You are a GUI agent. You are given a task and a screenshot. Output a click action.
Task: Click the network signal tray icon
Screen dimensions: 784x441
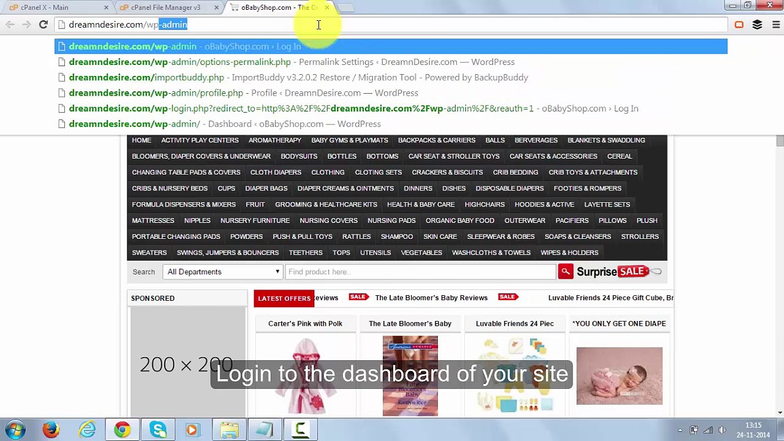(x=708, y=430)
